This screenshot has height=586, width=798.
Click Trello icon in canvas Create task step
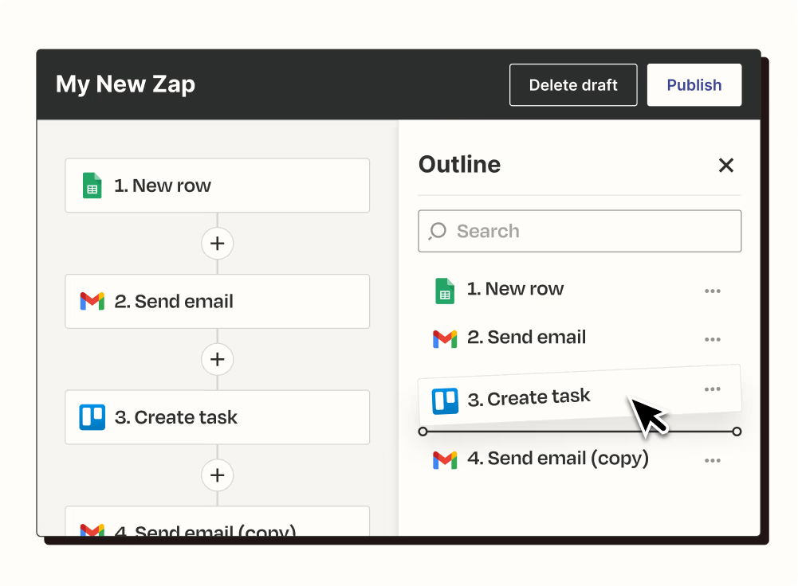(x=92, y=417)
